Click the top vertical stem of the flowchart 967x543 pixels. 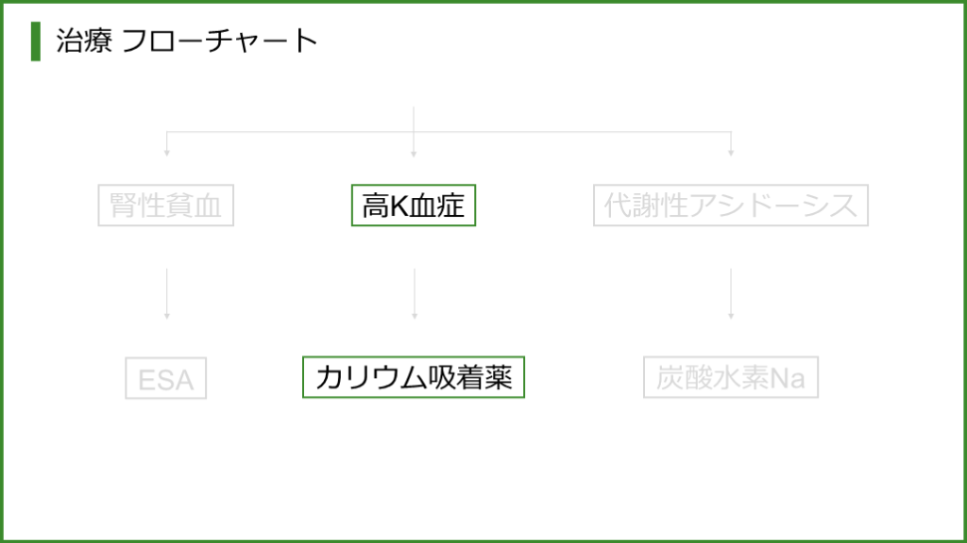tap(414, 119)
